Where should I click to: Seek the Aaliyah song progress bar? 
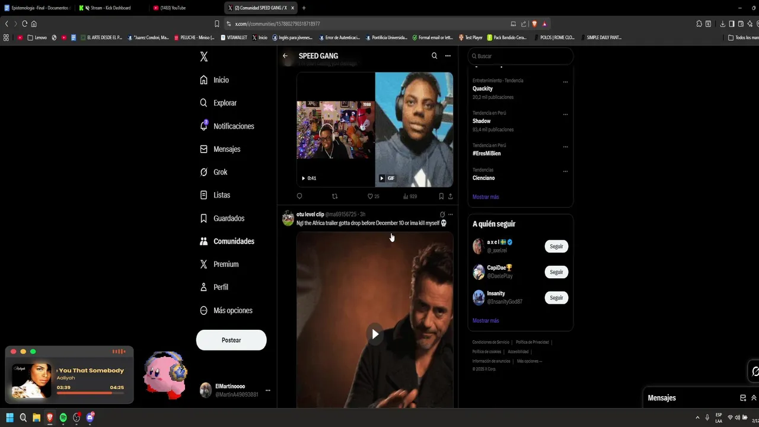[x=90, y=393]
